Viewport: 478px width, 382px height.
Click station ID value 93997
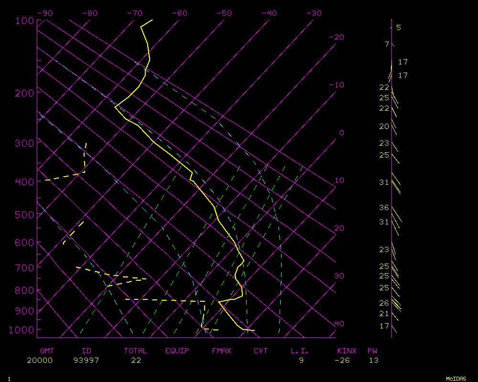pos(86,361)
